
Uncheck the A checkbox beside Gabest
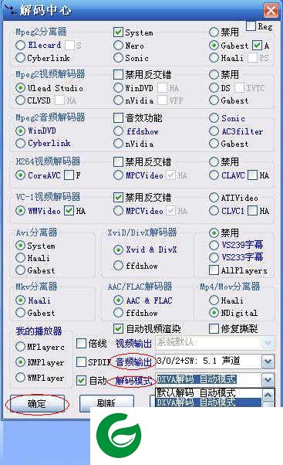[257, 46]
